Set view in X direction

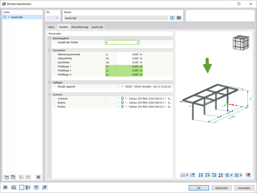pos(201,175)
